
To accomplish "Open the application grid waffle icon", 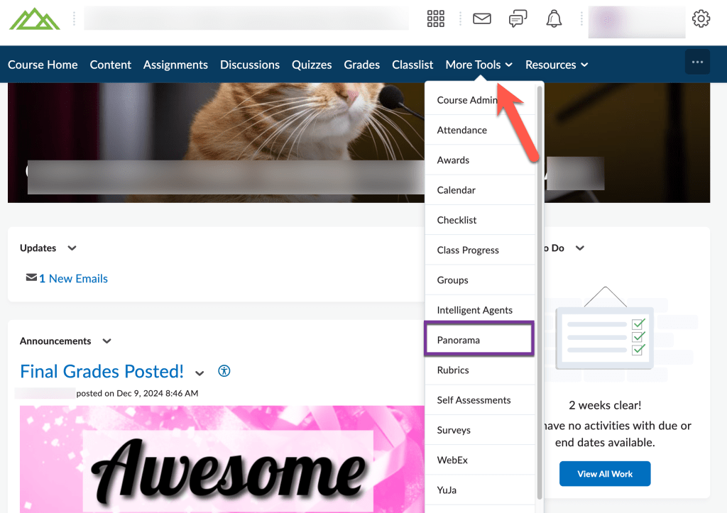I will pyautogui.click(x=435, y=18).
